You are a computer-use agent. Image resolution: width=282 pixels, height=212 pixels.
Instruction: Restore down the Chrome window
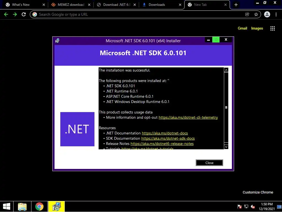pyautogui.click(x=265, y=3)
